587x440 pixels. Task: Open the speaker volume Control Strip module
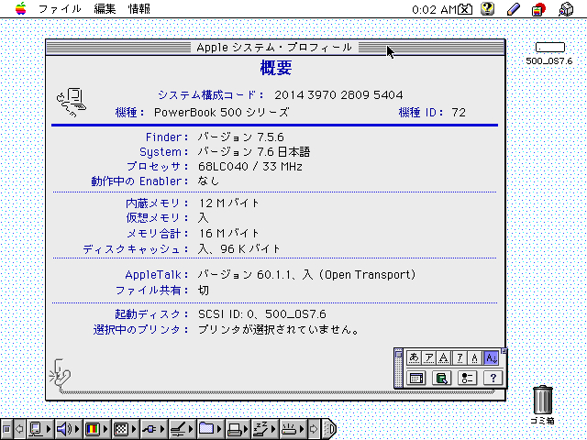(x=68, y=429)
